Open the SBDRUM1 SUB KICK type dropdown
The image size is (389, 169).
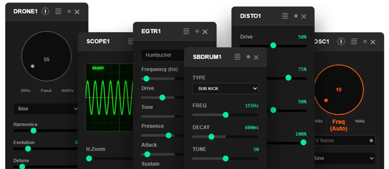pos(226,89)
